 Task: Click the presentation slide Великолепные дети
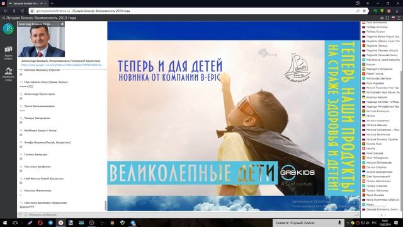tap(234, 116)
